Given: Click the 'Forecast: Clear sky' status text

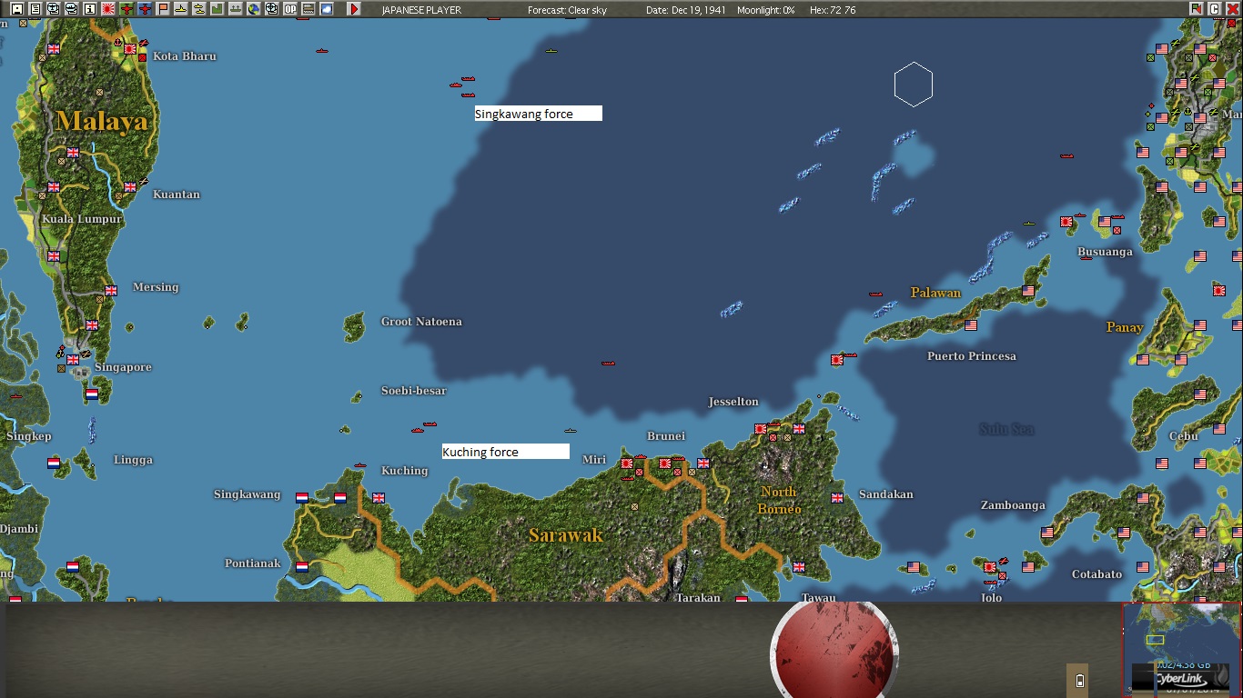Looking at the screenshot, I should coord(567,10).
